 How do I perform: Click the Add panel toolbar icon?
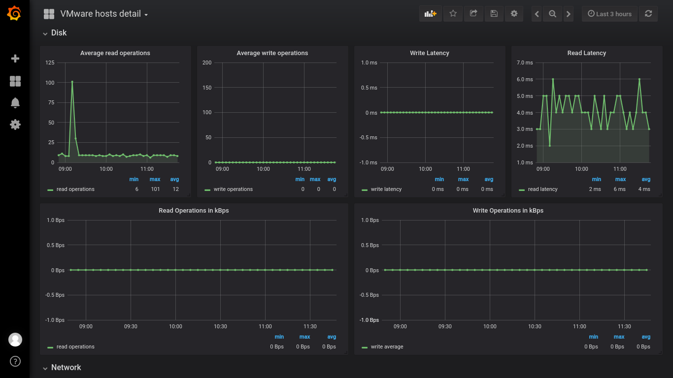(431, 14)
